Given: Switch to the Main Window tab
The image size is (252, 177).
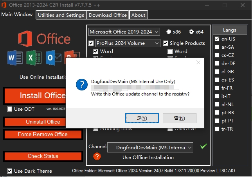Looking at the screenshot, I should point(17,14).
